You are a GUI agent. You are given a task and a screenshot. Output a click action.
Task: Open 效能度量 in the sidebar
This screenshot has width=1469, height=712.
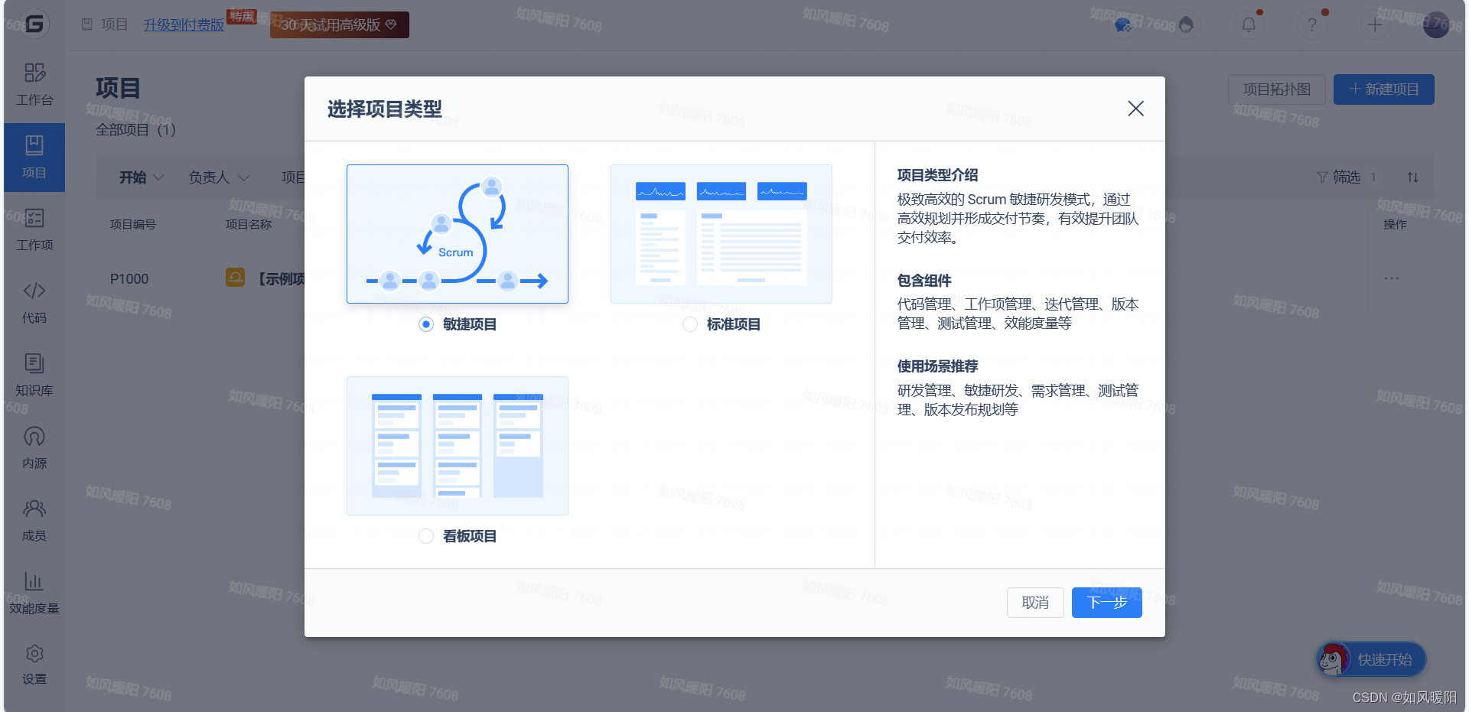(34, 593)
